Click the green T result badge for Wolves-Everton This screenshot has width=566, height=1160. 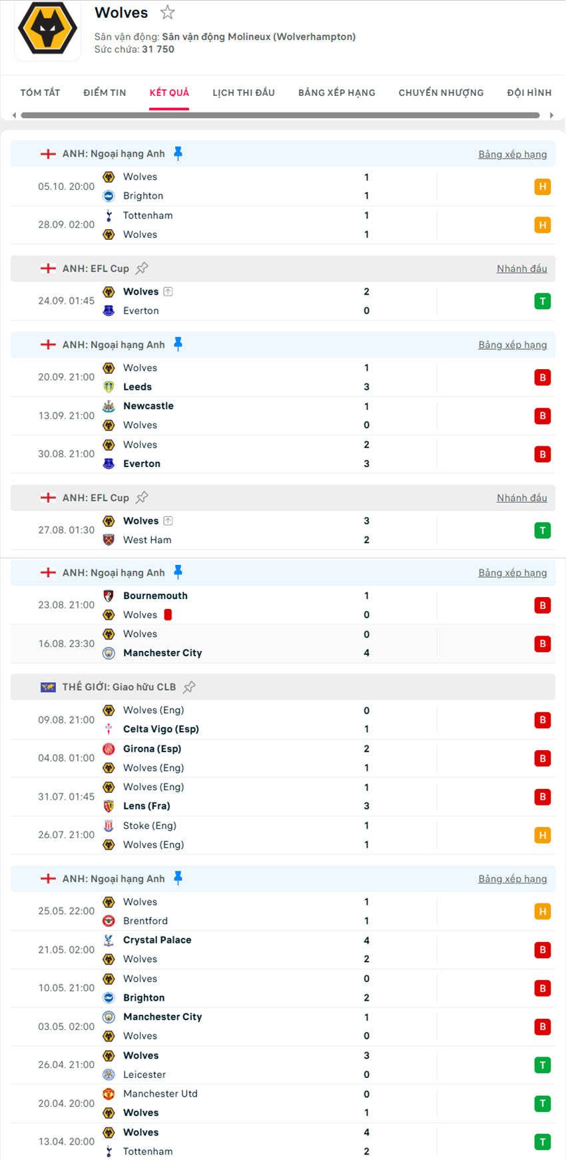pyautogui.click(x=543, y=300)
